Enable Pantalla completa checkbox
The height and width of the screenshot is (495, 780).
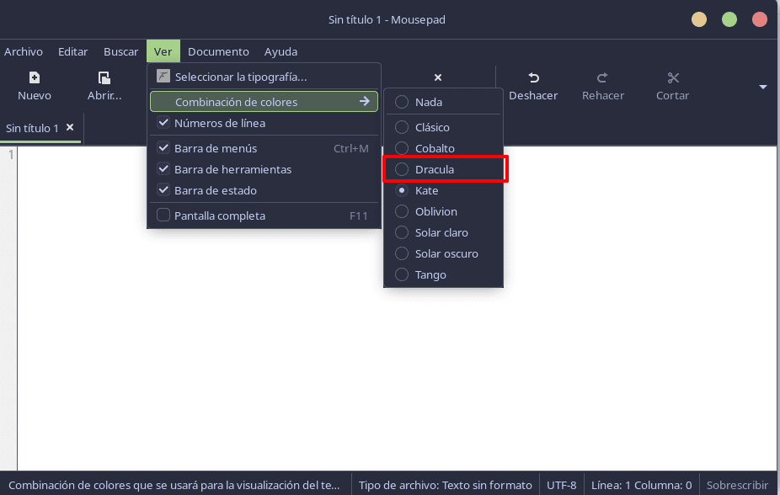pos(163,216)
